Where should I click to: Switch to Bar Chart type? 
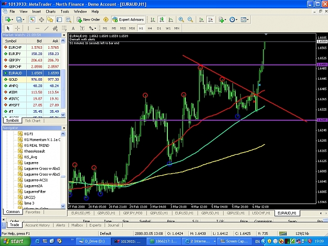point(153,19)
